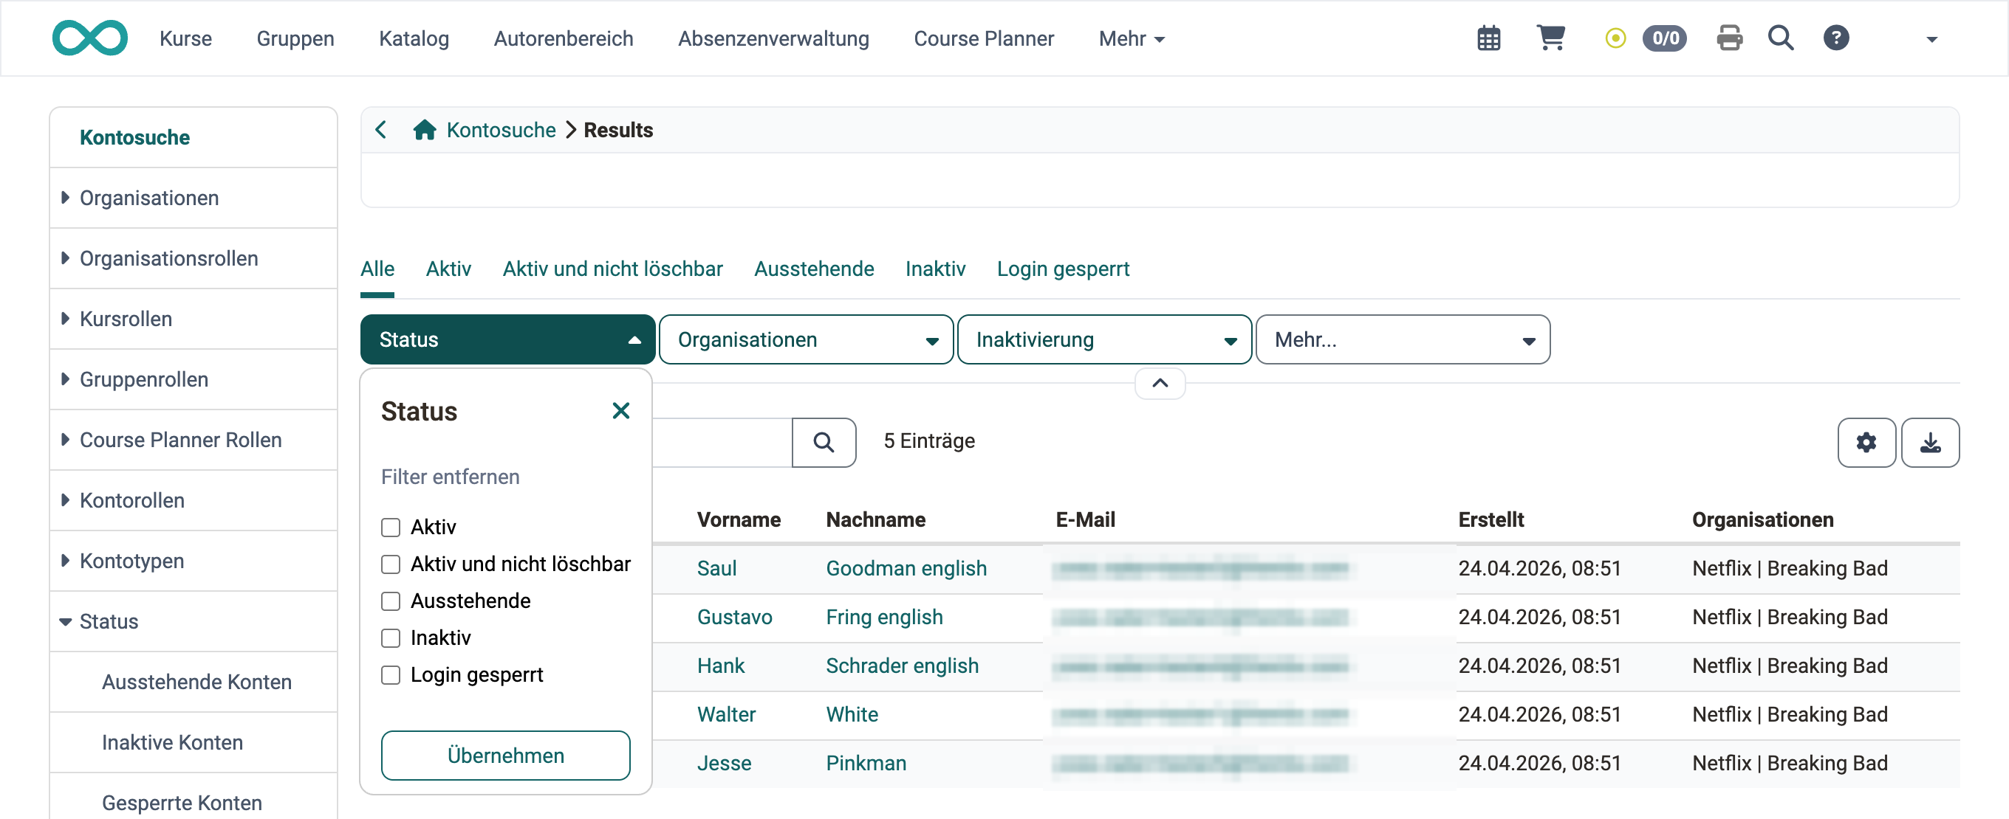Sort by the Nachname column header
Screen dimensions: 2009x819
[876, 519]
